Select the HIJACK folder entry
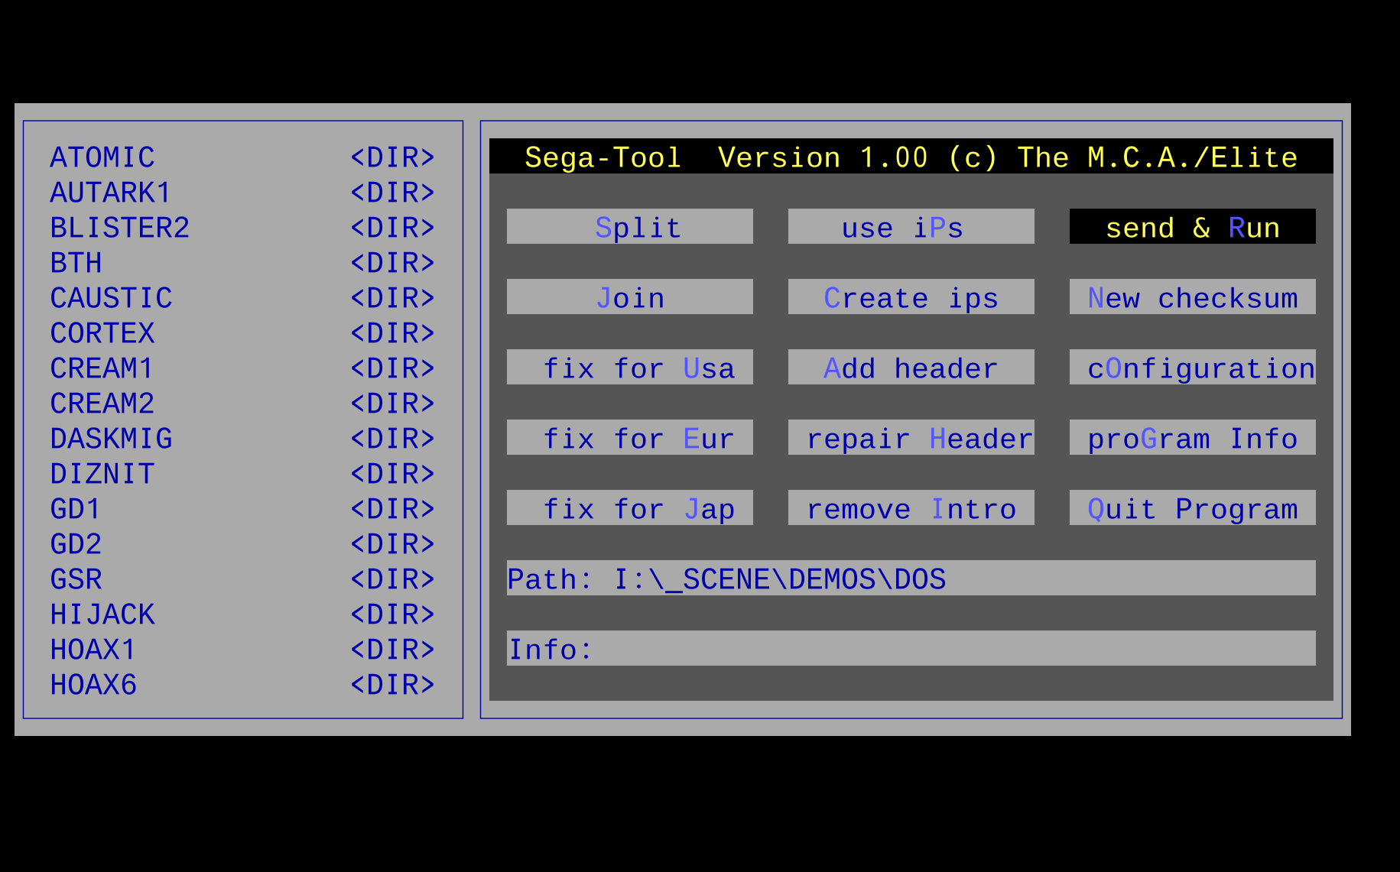The image size is (1400, 872). tap(102, 614)
